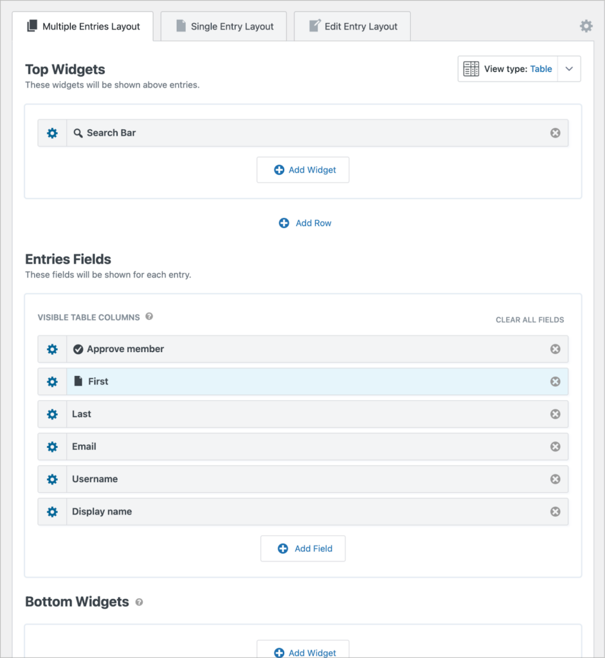Open the View settings gear at top right
605x658 pixels.
586,26
